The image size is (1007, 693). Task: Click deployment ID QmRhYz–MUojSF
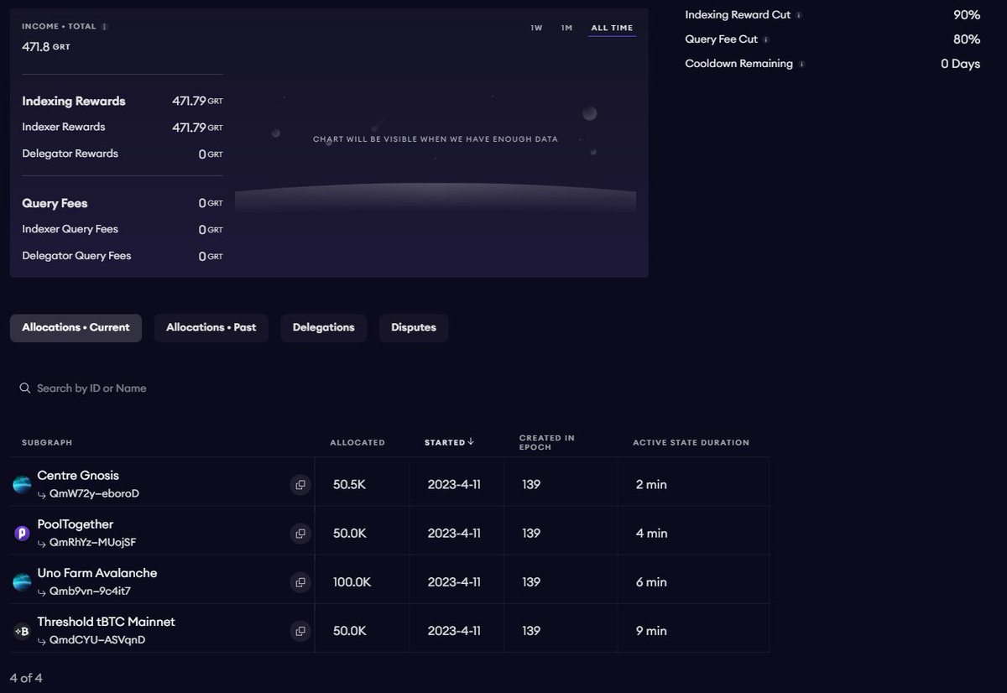[x=92, y=542]
